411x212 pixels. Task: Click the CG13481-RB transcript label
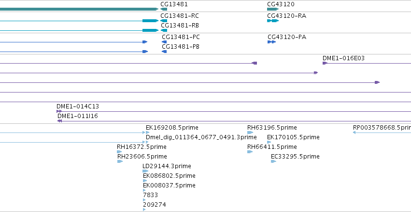(x=180, y=26)
